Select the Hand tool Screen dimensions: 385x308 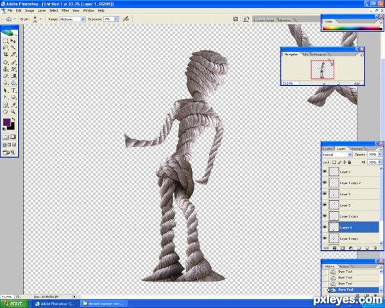[x=6, y=112]
